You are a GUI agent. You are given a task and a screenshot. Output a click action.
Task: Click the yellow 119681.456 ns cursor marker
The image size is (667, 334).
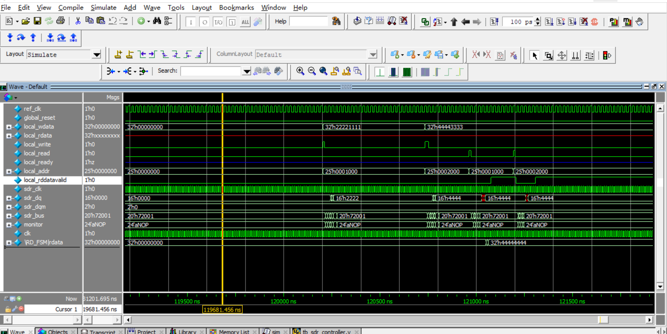[222, 310]
